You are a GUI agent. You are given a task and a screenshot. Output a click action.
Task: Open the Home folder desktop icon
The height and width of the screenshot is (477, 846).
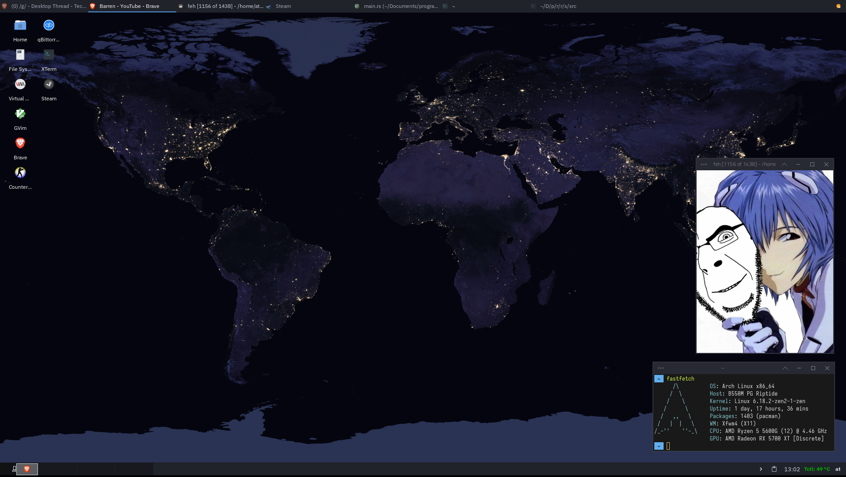click(20, 26)
